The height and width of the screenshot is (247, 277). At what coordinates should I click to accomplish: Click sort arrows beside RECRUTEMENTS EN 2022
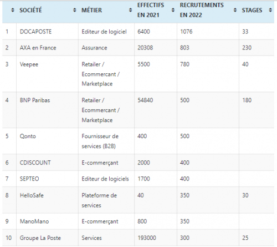click(235, 10)
